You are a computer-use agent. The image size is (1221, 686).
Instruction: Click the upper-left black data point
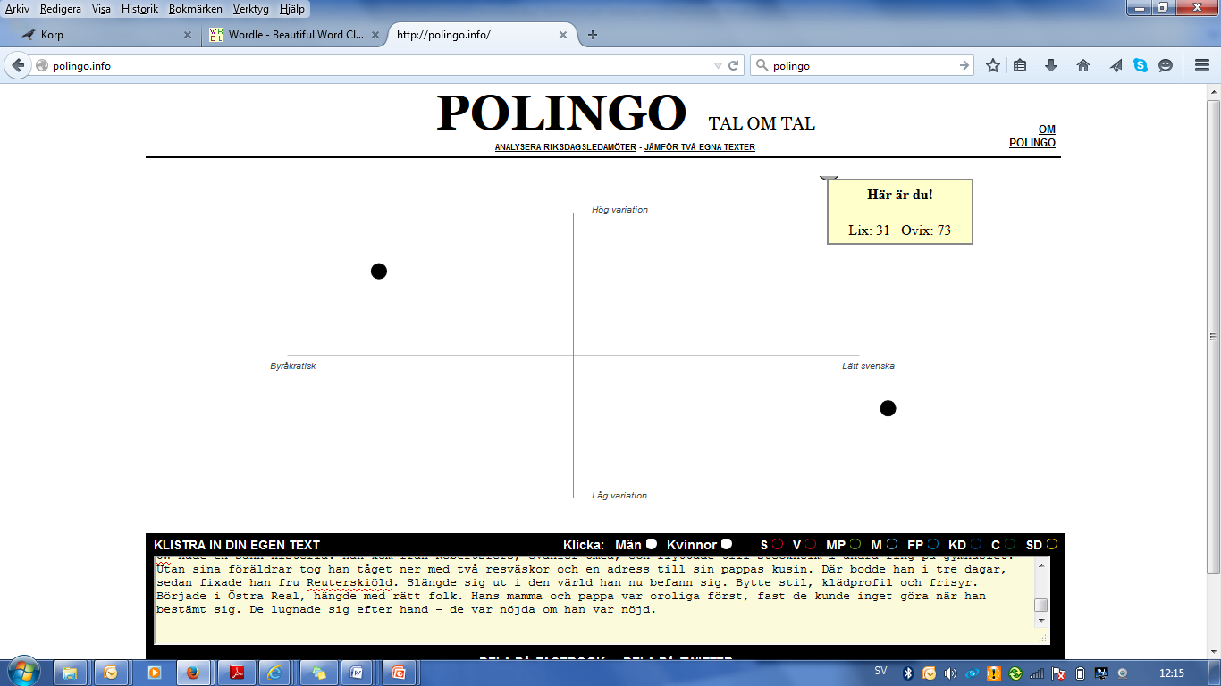pyautogui.click(x=379, y=271)
